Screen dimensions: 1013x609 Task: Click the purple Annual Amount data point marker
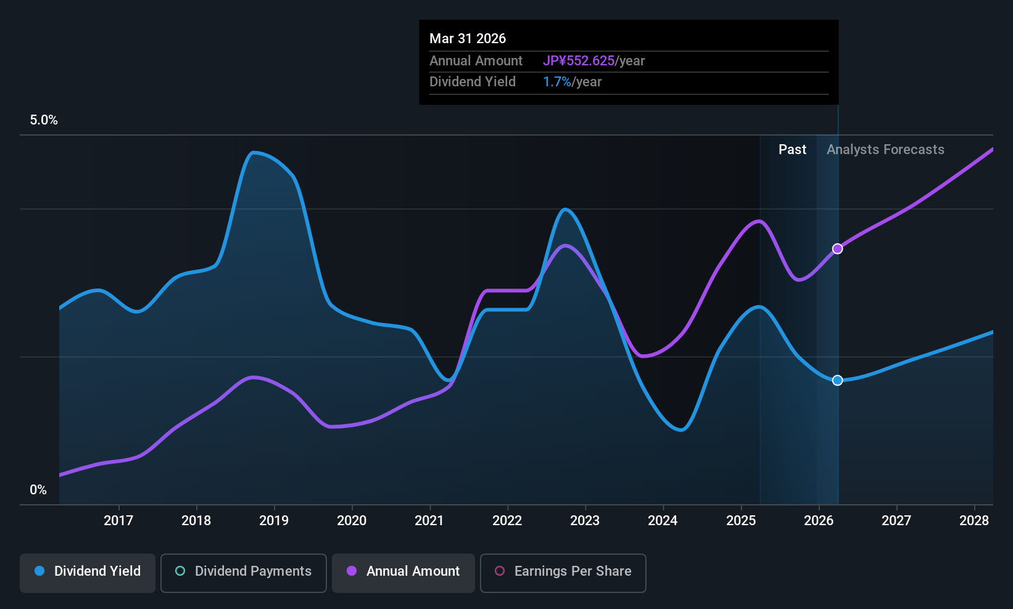pyautogui.click(x=837, y=249)
